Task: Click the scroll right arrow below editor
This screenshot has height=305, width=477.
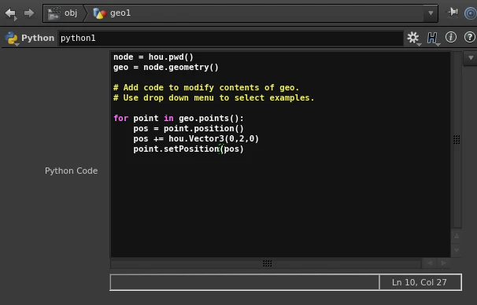Action: pos(443,263)
